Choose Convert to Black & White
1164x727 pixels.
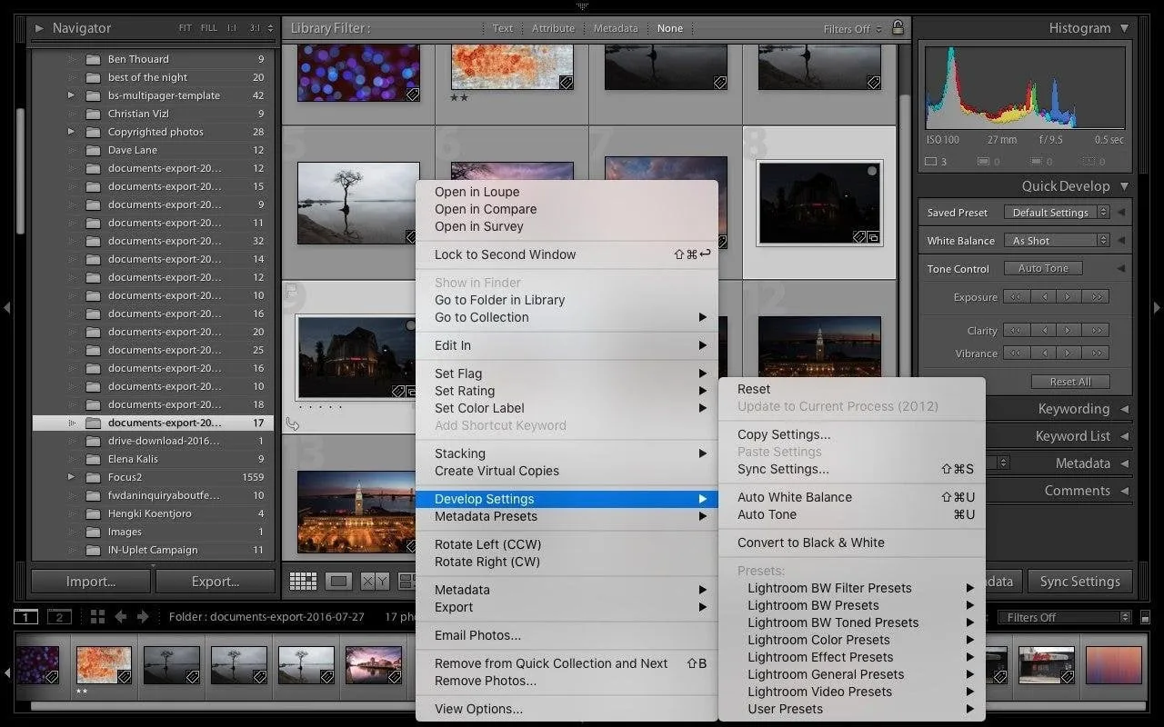pos(810,543)
